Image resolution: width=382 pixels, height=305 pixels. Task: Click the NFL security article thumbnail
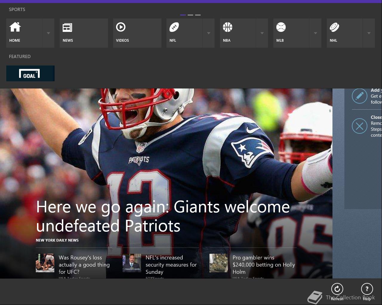click(132, 263)
